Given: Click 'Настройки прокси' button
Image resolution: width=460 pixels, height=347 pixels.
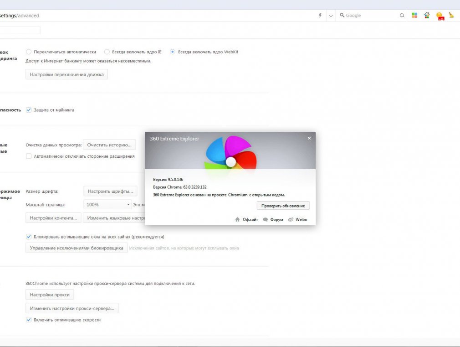Looking at the screenshot, I should 50,295.
